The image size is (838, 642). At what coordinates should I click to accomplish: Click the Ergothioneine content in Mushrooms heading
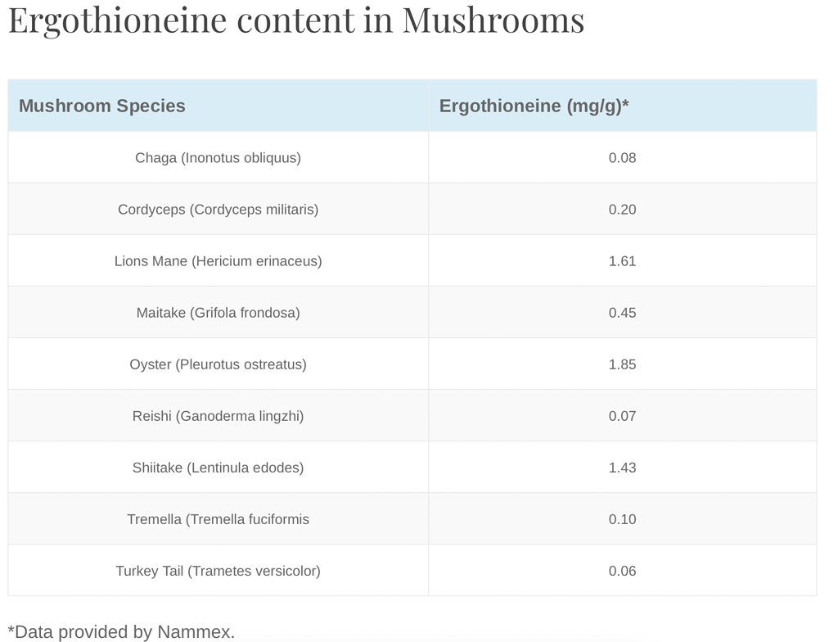296,21
